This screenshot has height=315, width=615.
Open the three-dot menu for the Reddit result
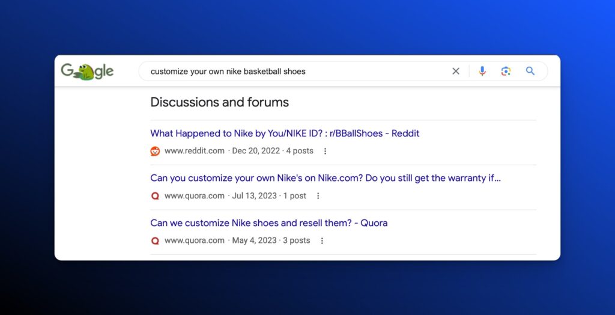click(326, 151)
